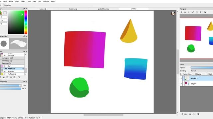The width and height of the screenshot is (213, 119).
Task: Expand symmetry [3] brush group
Action: click(x=12, y=61)
